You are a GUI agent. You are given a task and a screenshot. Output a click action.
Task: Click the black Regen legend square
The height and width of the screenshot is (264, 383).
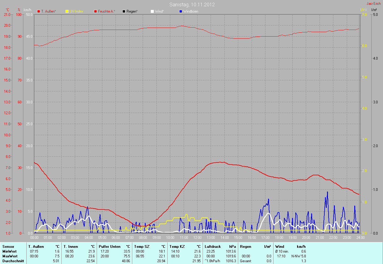pos(124,11)
